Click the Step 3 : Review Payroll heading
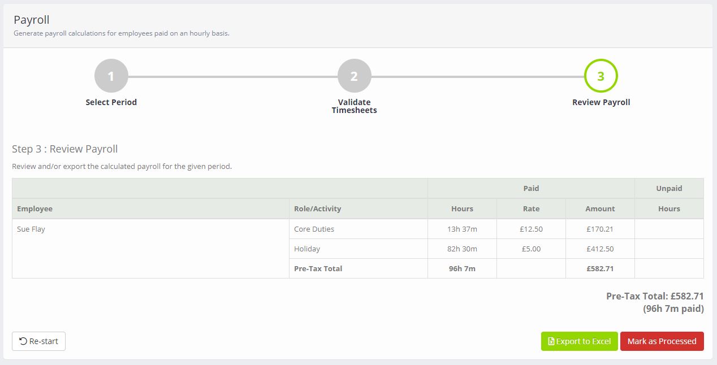Screen dimensions: 717x365 point(65,149)
